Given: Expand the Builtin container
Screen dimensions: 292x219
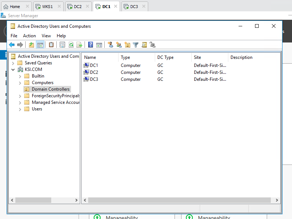Looking at the screenshot, I should click(x=20, y=76).
